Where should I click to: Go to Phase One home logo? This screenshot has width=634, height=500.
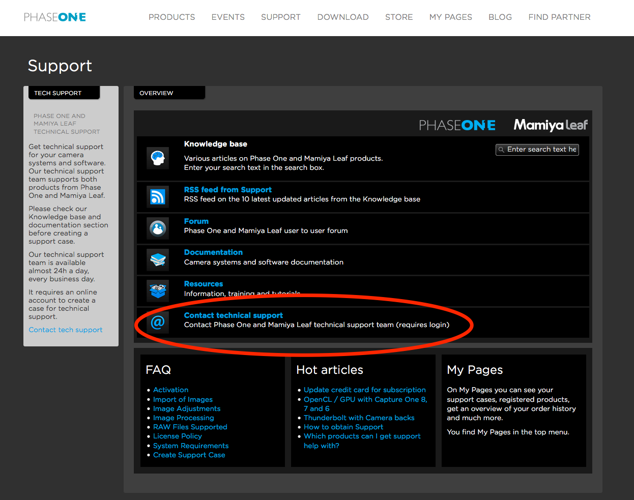click(55, 17)
